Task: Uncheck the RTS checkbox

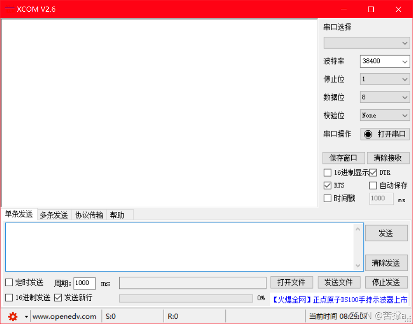Action: point(327,185)
